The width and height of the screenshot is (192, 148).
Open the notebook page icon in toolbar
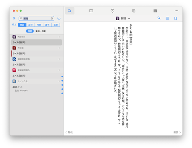pos(134,11)
